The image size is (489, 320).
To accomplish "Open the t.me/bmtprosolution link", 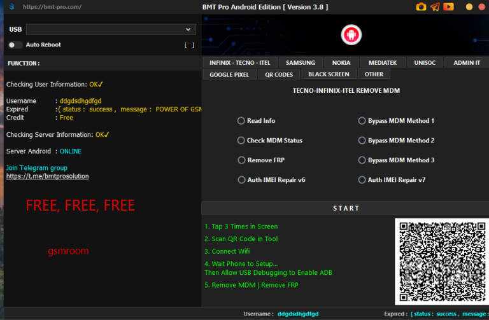I will coord(47,176).
